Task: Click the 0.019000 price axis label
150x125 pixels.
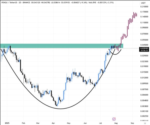Action: point(144,66)
